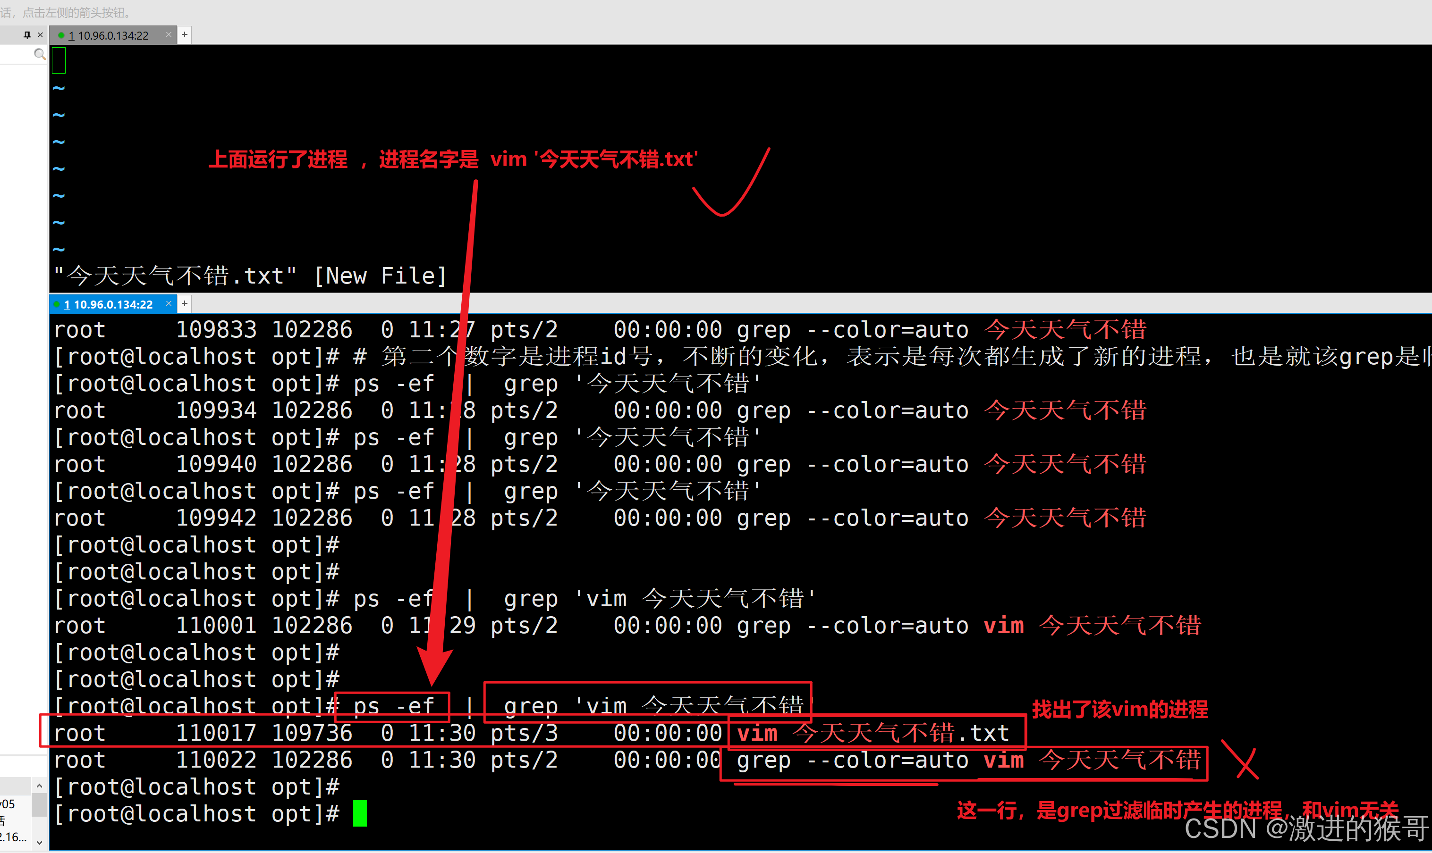
Task: Add a new tab in upper pane
Action: tap(185, 34)
